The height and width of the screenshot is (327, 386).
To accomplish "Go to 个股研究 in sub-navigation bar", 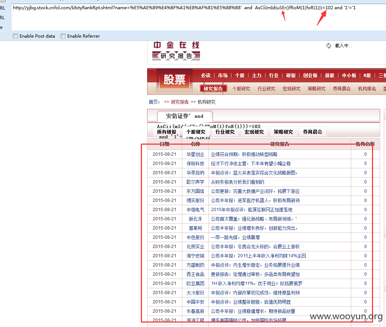I will point(241,89).
